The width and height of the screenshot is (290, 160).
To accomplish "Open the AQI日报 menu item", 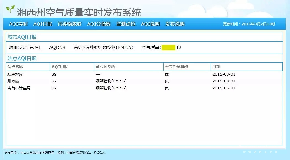I will (43, 24).
